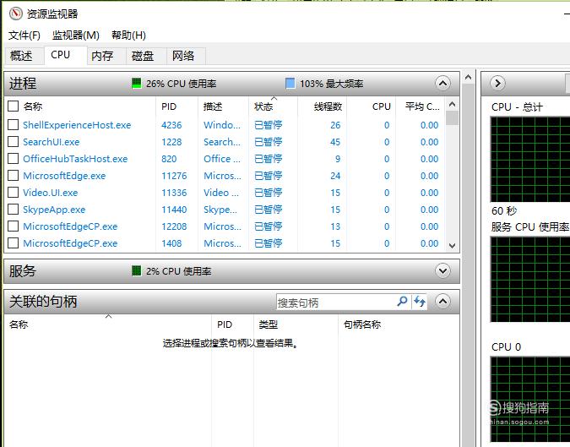Click the CPU - 总计 graph
Screen dimensions: 570x447
(x=530, y=160)
